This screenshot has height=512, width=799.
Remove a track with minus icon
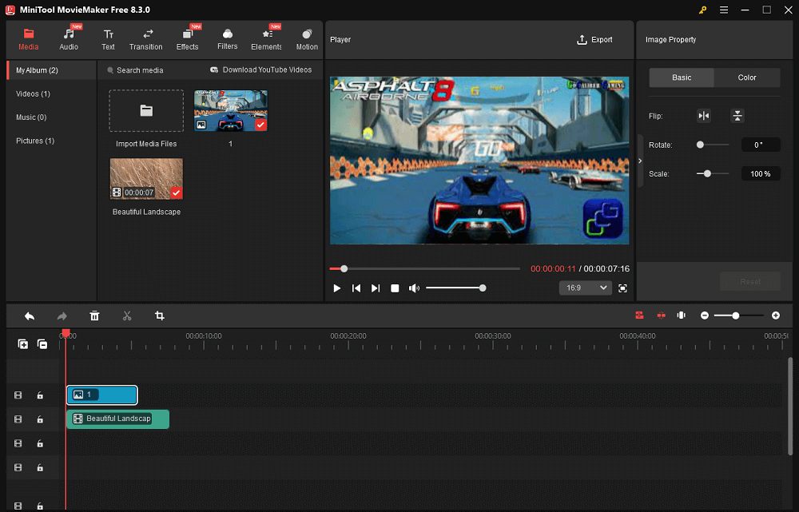(x=42, y=344)
